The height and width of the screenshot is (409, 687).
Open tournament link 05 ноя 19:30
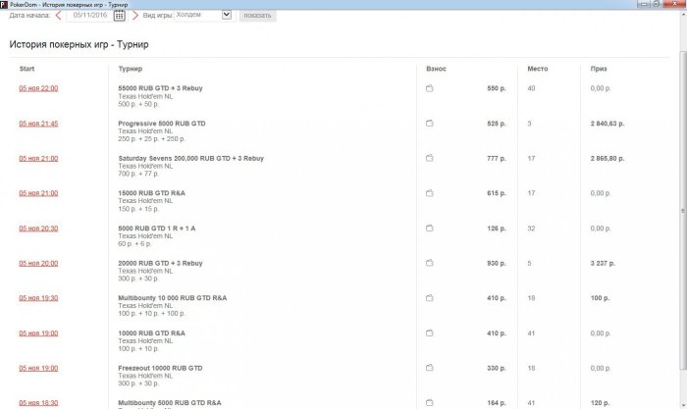[38, 298]
